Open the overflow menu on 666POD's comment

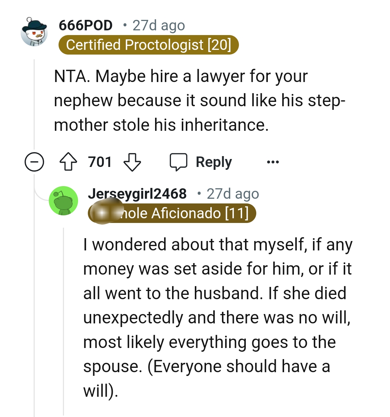click(273, 162)
